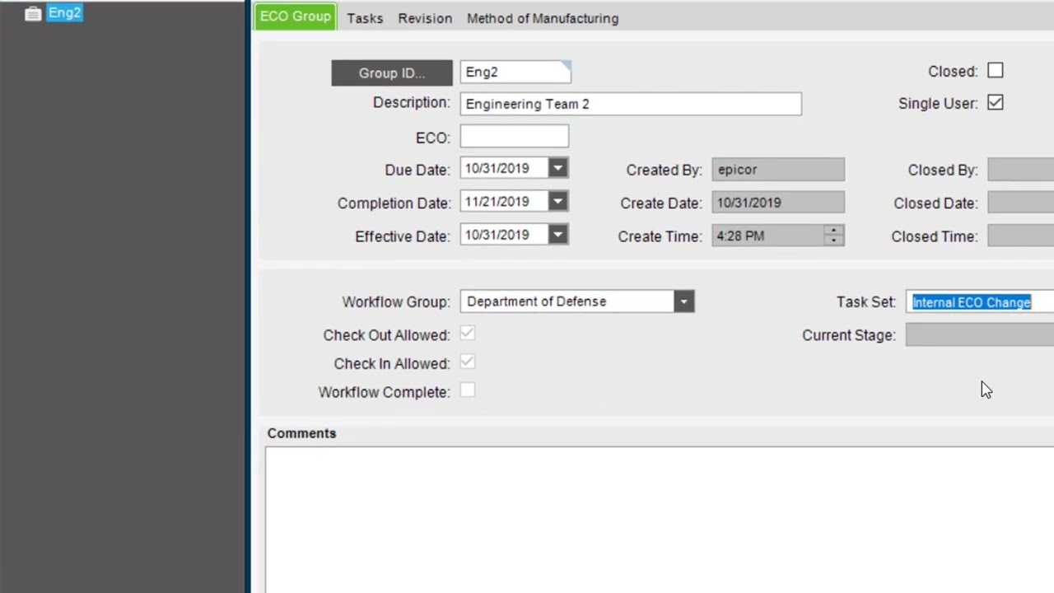Toggle the Closed checkbox
The width and height of the screenshot is (1054, 593).
pyautogui.click(x=996, y=71)
